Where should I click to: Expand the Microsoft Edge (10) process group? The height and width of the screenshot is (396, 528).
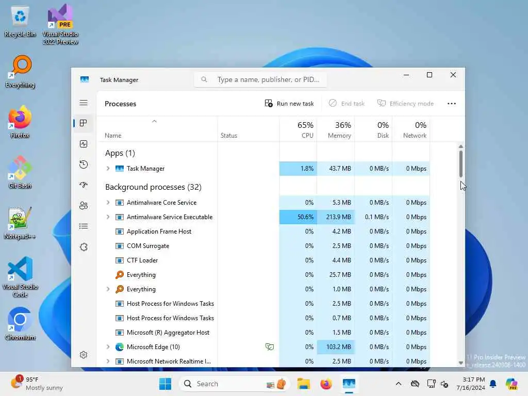(x=108, y=346)
